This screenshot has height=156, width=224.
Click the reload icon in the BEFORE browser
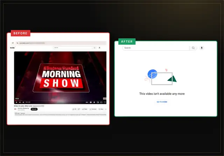[13, 43]
